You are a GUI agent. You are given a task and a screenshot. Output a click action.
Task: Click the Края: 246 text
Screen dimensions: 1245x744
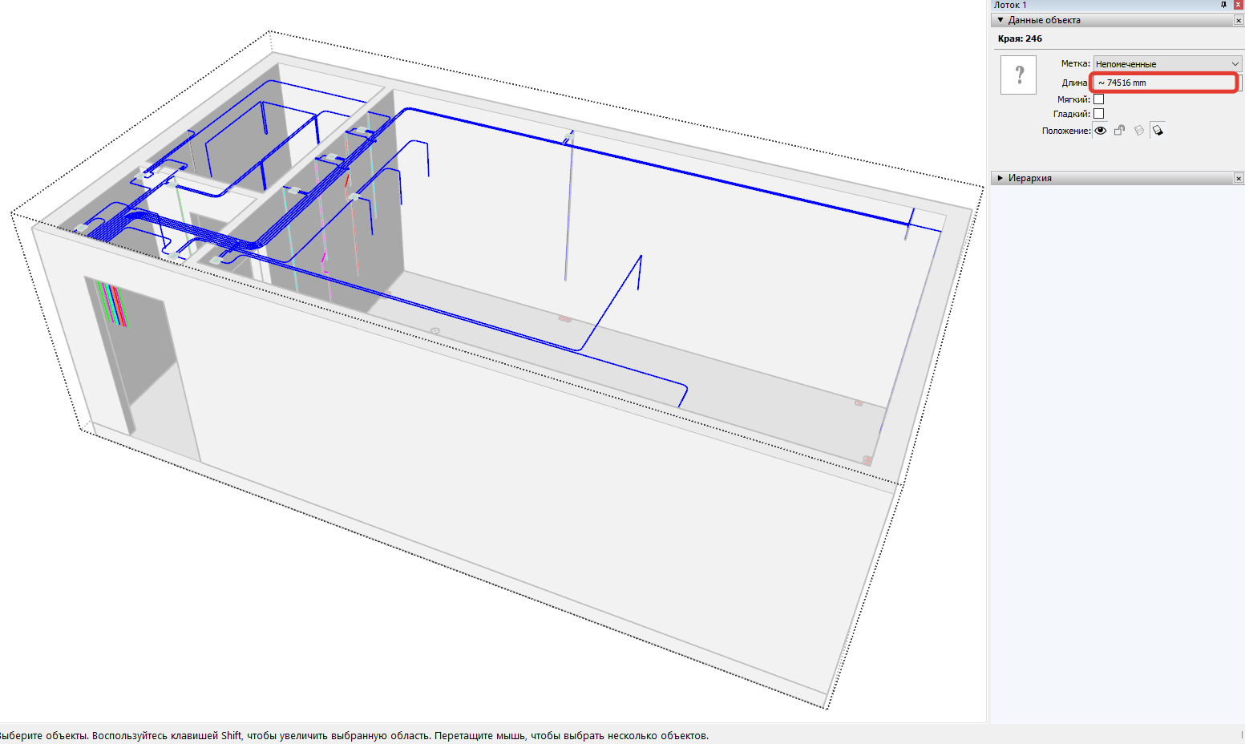pos(1021,38)
